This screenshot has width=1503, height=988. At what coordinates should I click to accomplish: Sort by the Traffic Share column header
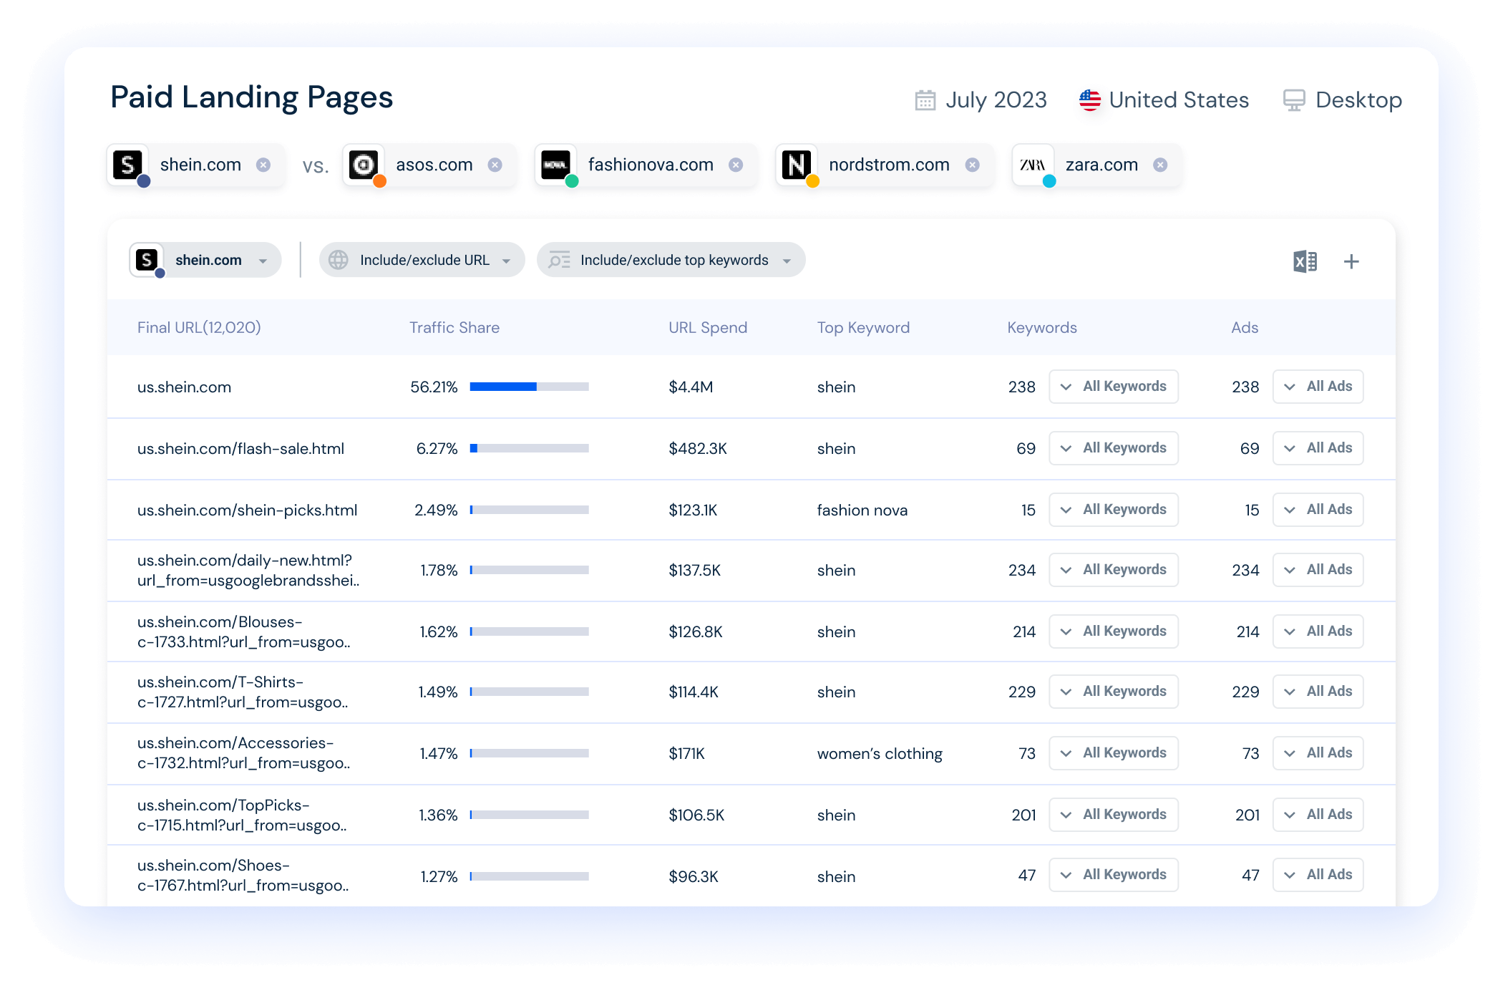(454, 327)
